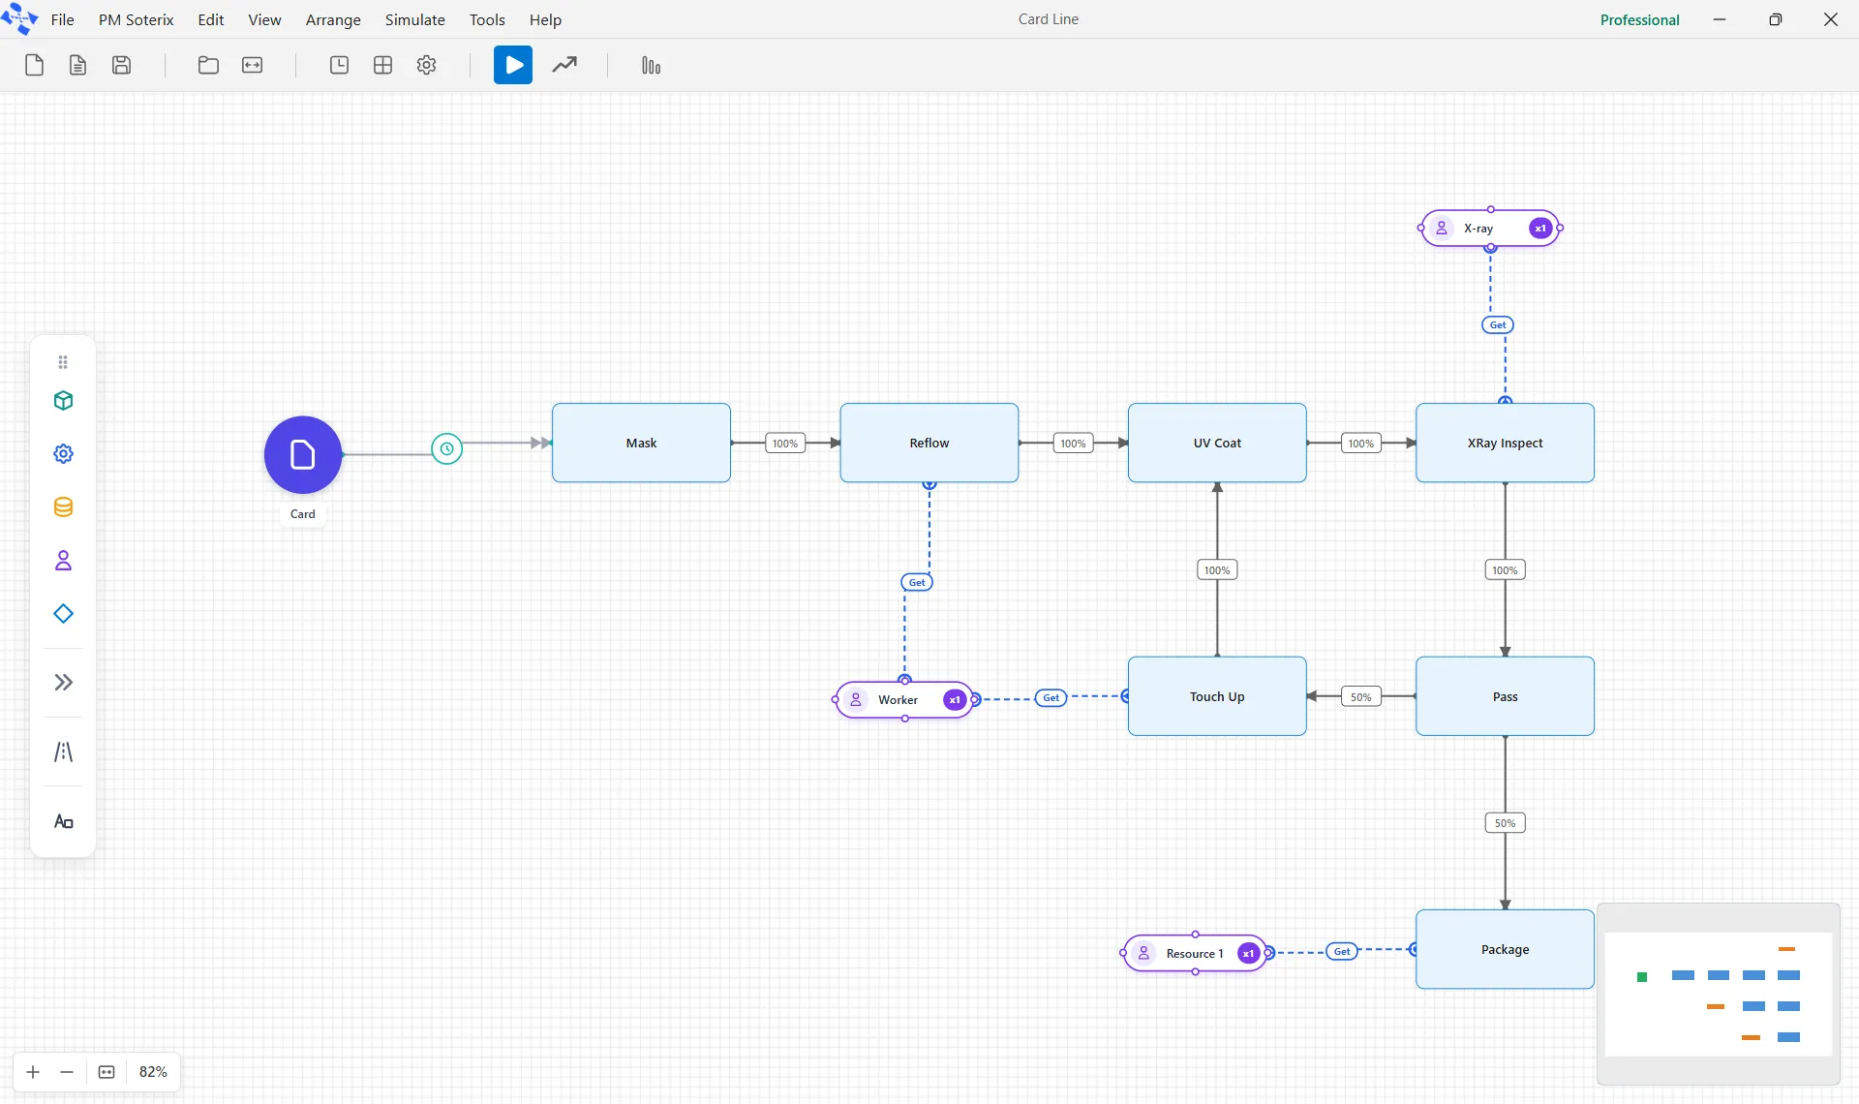Zoom out with the minus button
This screenshot has height=1104, width=1859.
(67, 1072)
